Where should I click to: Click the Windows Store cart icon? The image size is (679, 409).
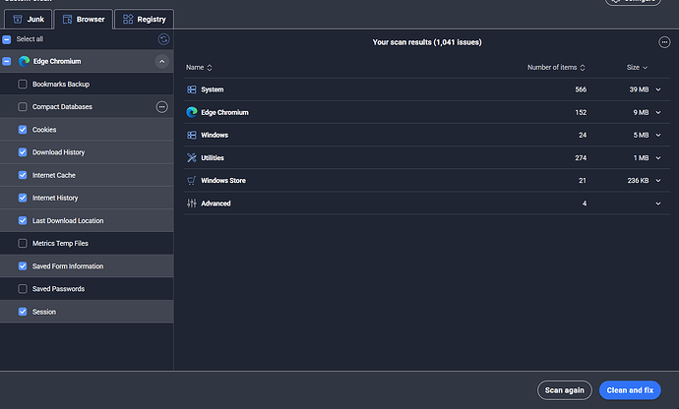192,181
